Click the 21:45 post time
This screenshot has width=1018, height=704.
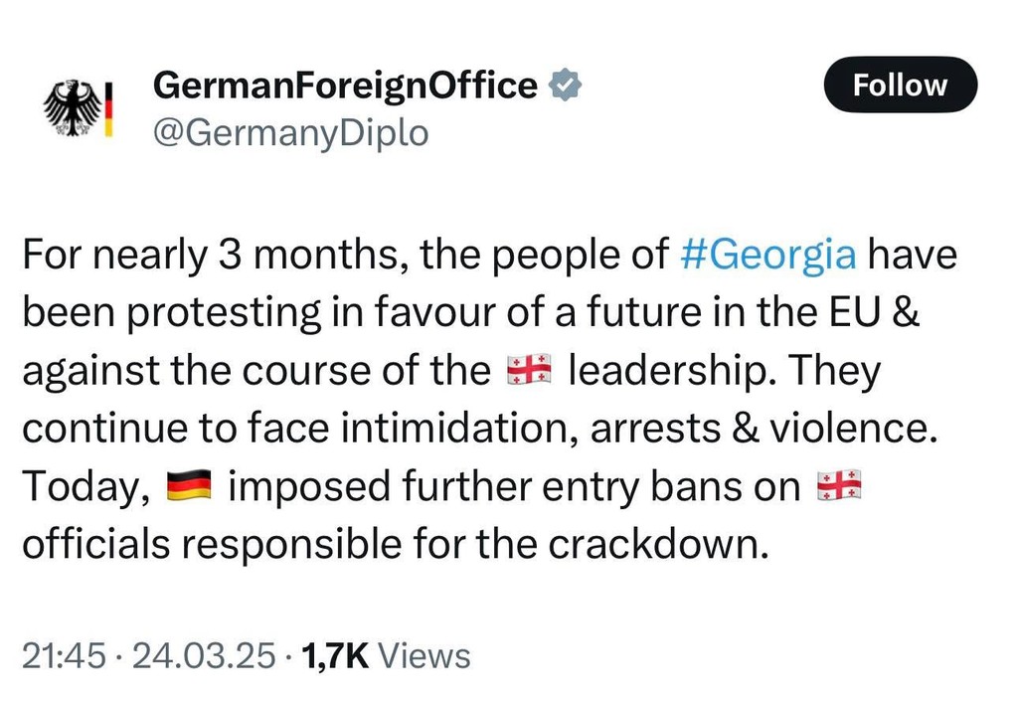pyautogui.click(x=62, y=656)
